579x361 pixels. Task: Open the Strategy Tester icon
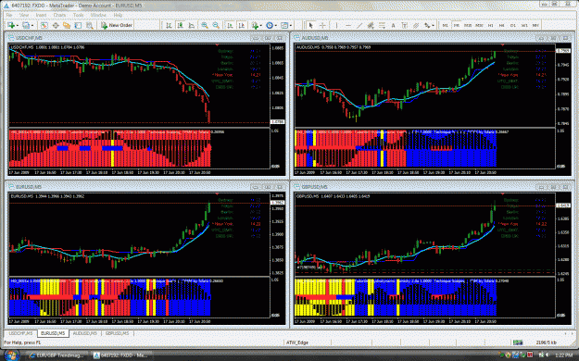[89, 25]
